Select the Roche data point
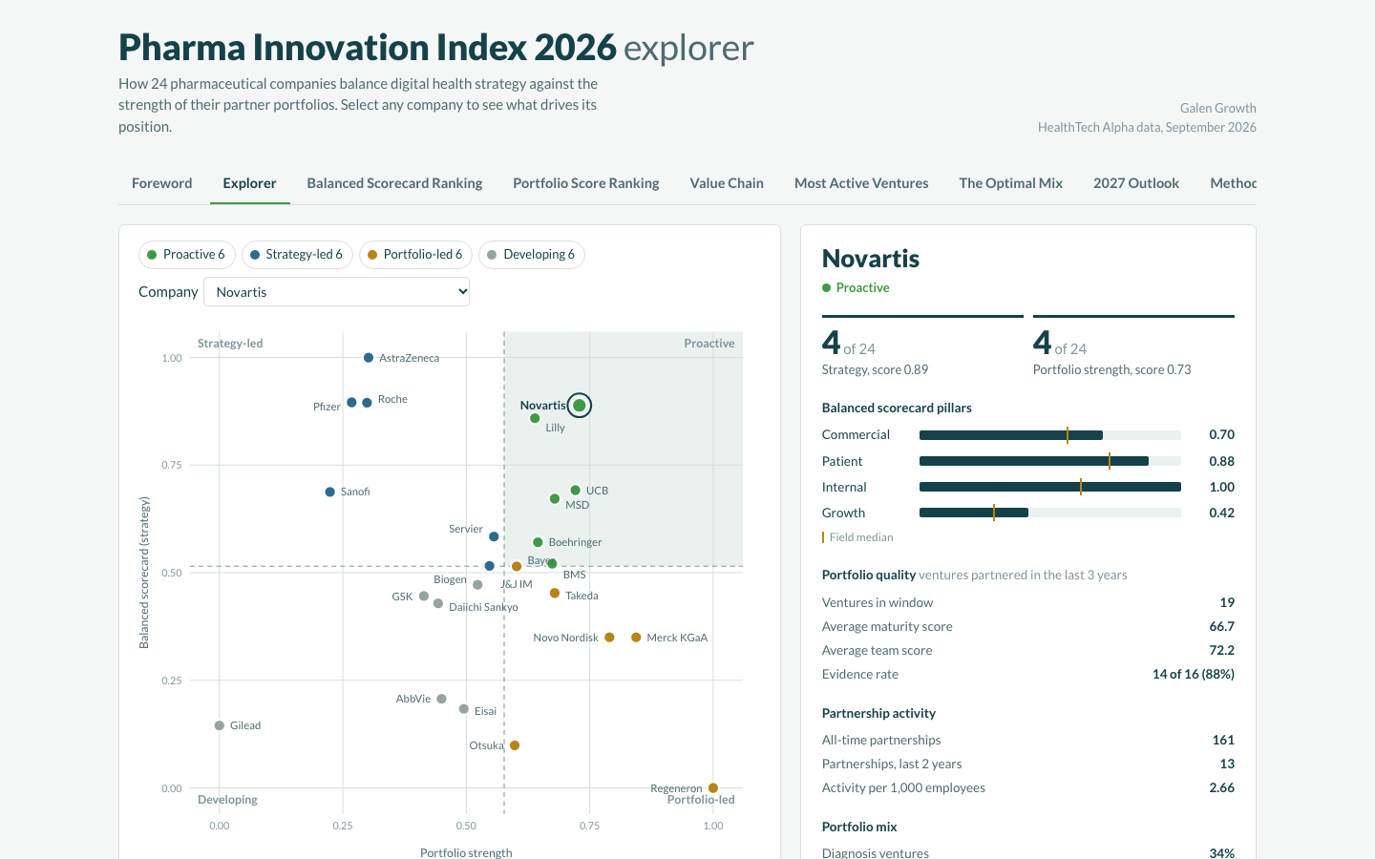 pos(367,403)
